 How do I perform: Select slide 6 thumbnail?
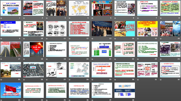tap(125, 8)
